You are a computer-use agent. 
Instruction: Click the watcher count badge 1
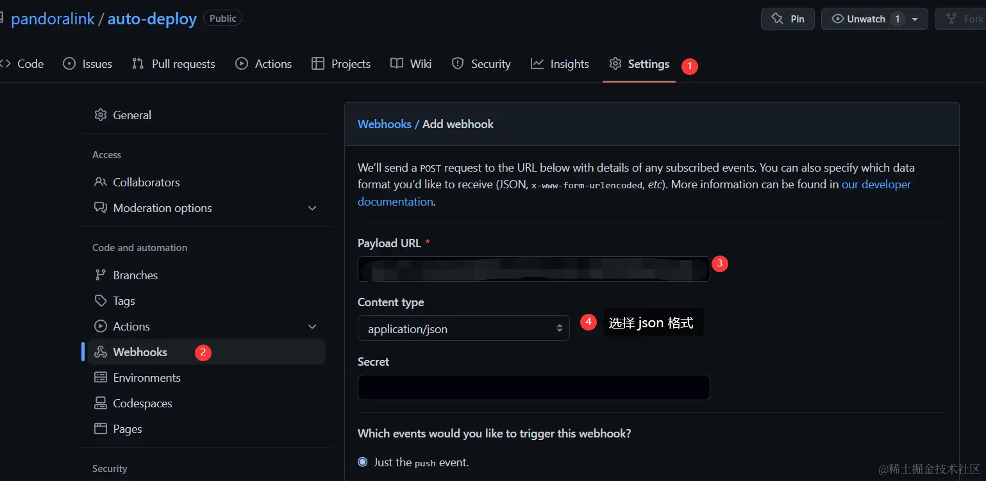(x=898, y=19)
